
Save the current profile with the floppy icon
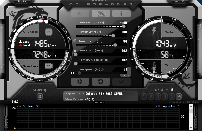pos(179,96)
